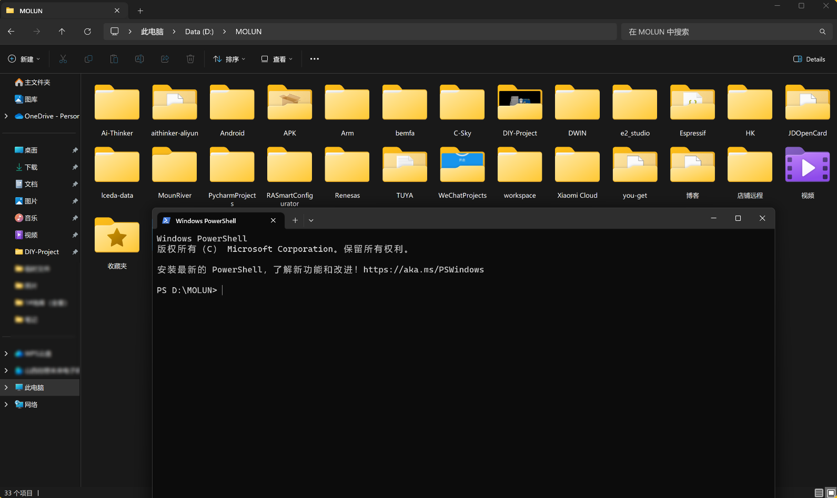
Task: Select the 博客 folder
Action: click(692, 172)
